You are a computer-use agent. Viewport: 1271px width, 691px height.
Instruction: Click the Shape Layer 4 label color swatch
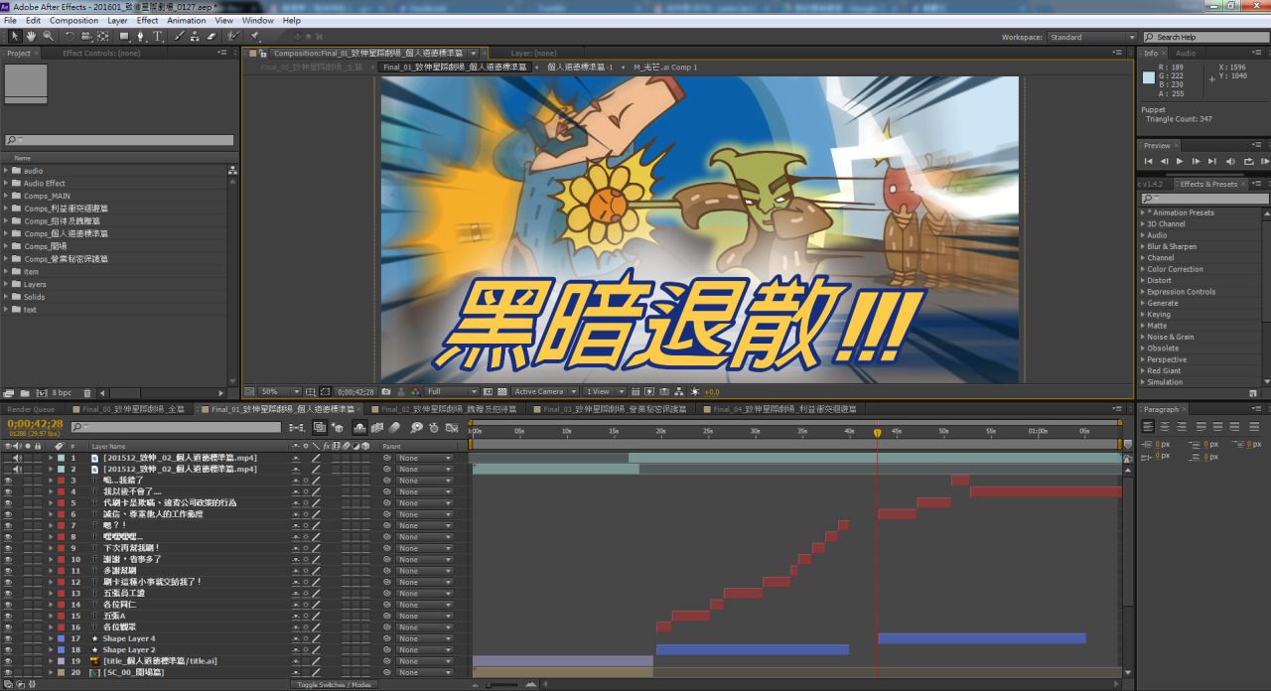pyautogui.click(x=61, y=638)
